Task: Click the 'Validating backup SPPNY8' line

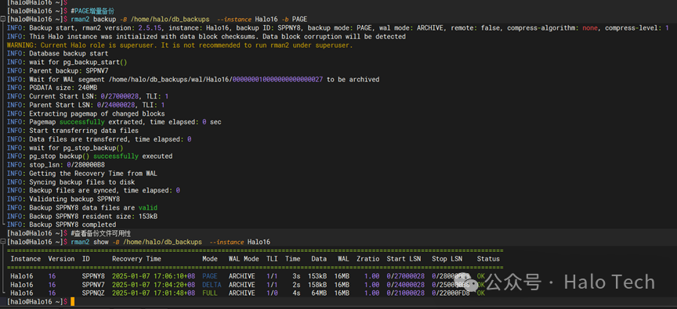Action: [x=74, y=199]
